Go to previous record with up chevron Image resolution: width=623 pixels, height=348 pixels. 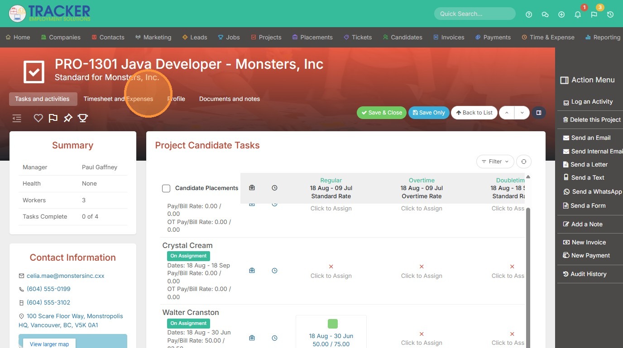pos(507,113)
